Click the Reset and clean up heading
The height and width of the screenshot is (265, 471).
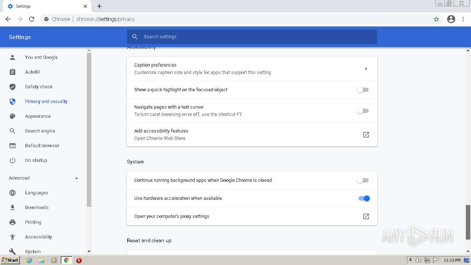click(x=149, y=240)
